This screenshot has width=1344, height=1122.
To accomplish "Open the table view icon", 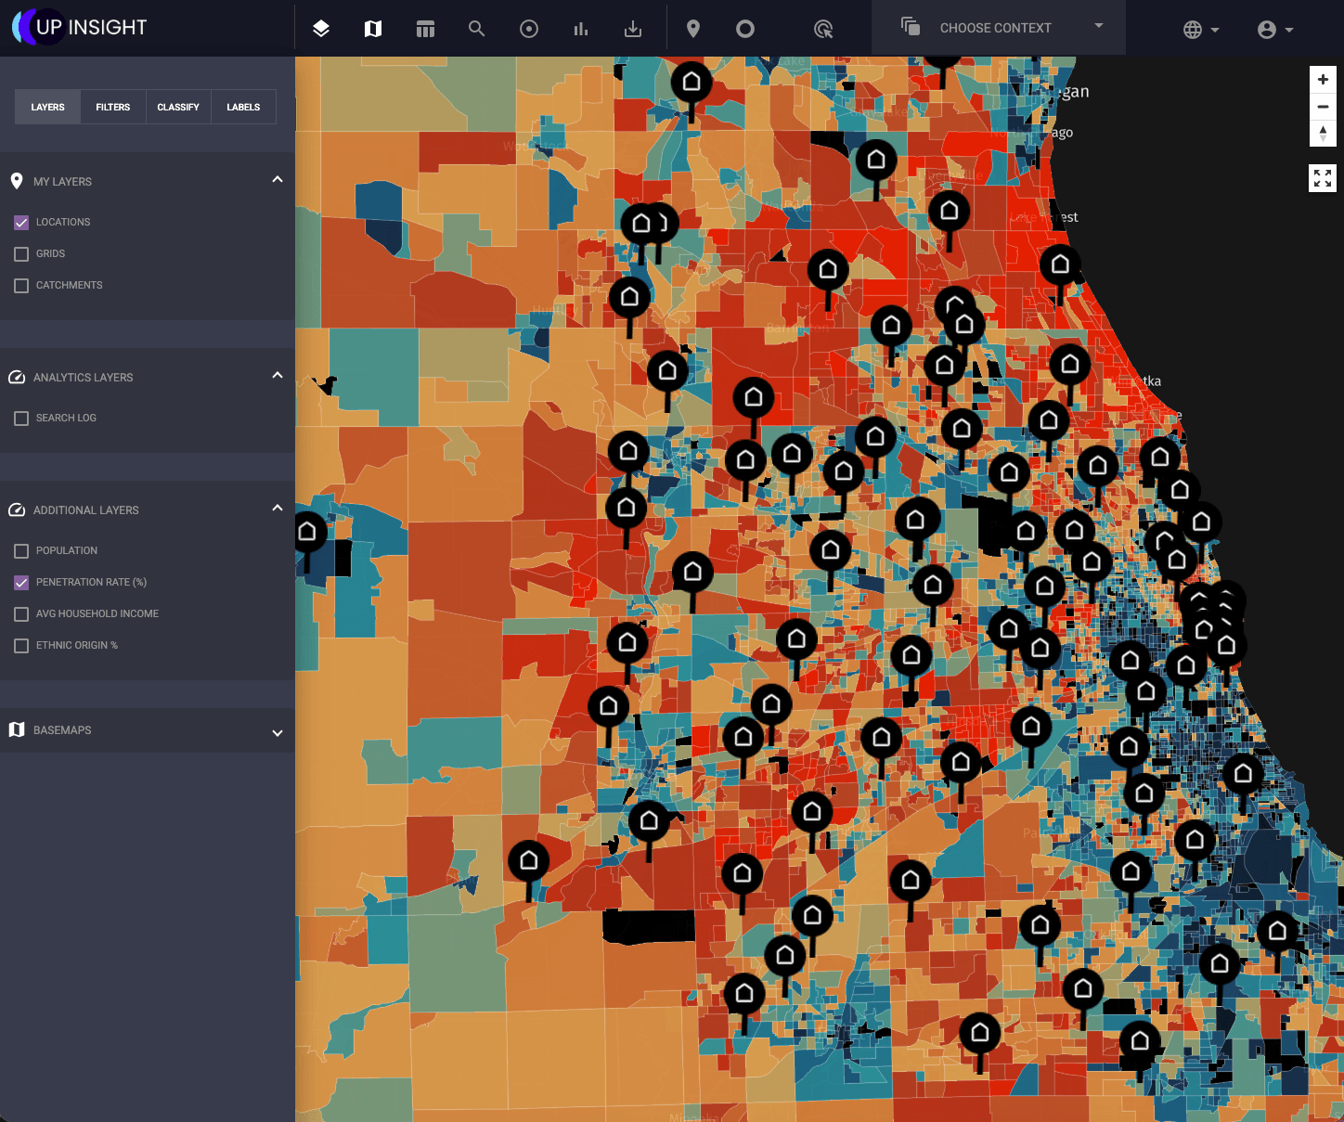I will pos(425,29).
